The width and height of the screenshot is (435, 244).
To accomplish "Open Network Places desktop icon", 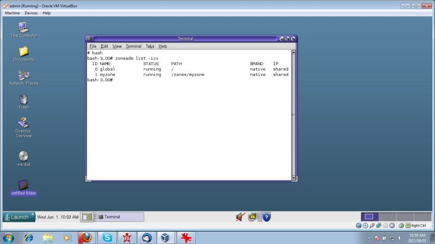I will tap(23, 75).
